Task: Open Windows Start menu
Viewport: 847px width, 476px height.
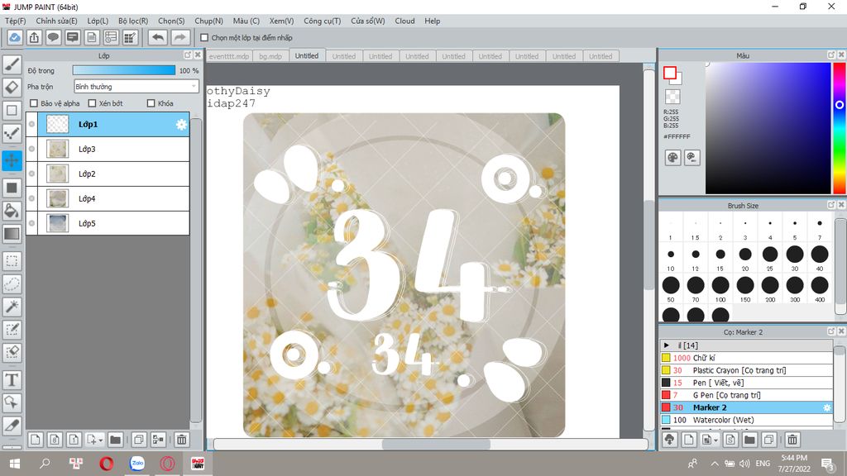Action: [x=15, y=463]
